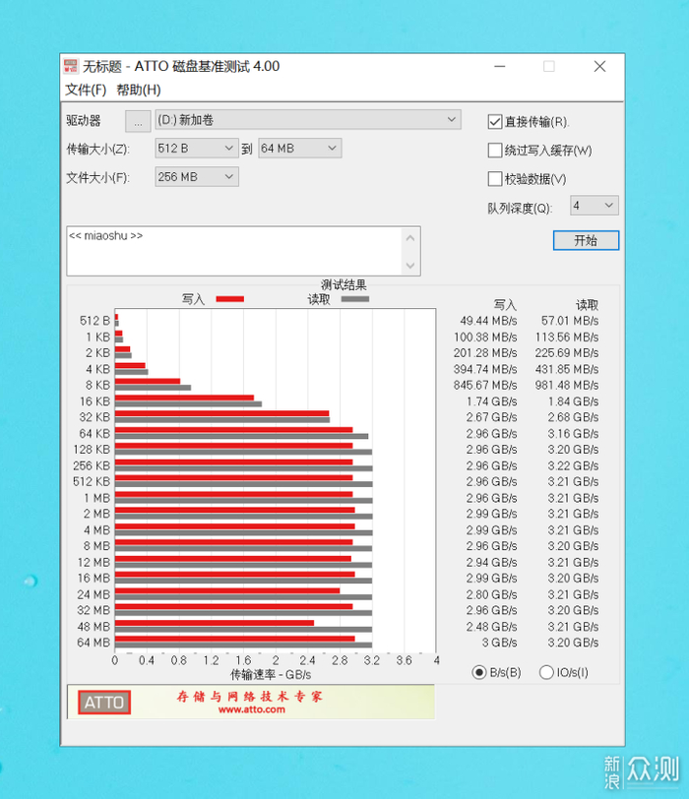Click the red write legend swatch

230,299
